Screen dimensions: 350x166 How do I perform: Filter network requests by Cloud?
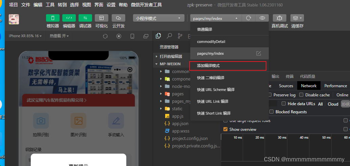333,104
